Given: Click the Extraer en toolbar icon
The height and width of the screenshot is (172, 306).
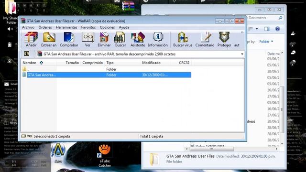Looking at the screenshot, I should (49, 39).
